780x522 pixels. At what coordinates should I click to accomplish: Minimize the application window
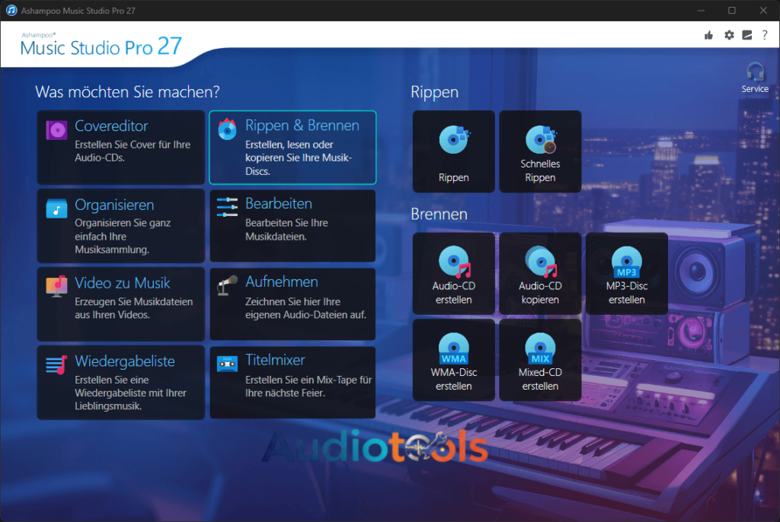(701, 11)
